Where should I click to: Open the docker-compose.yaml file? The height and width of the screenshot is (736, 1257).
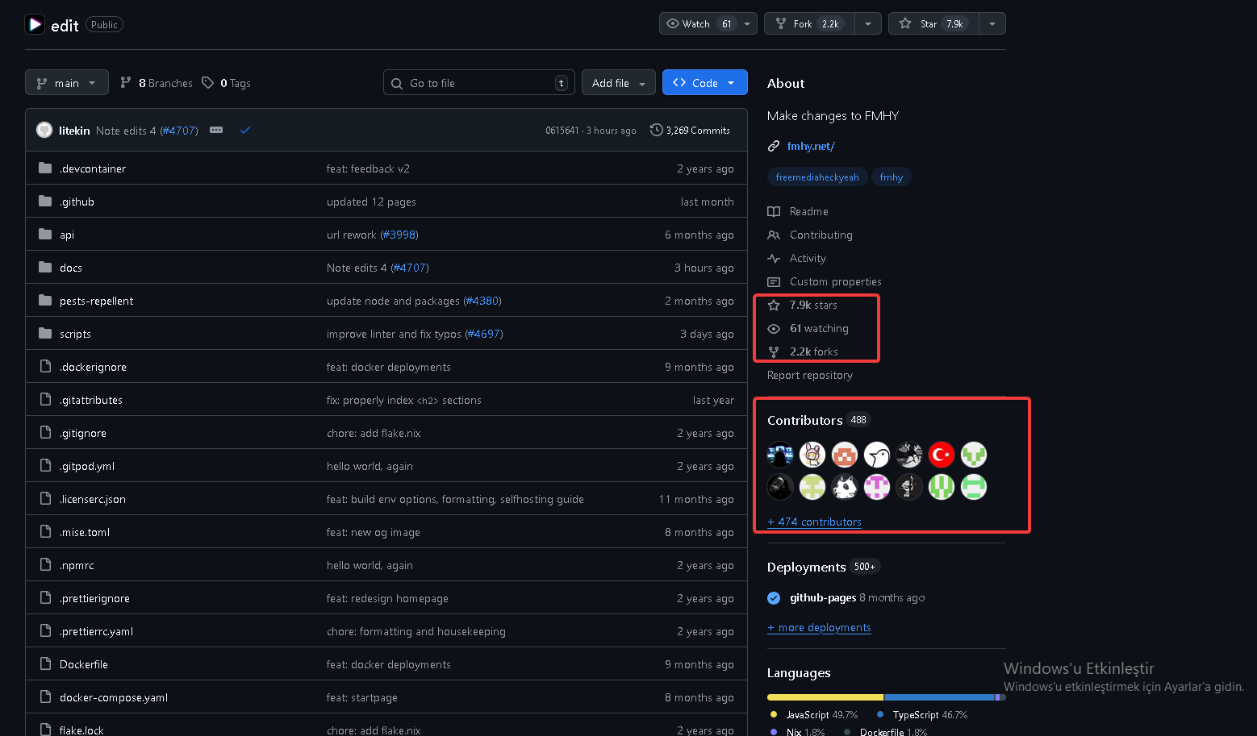(x=114, y=697)
